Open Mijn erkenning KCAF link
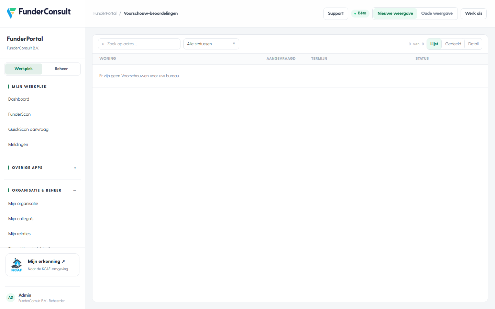495x309 pixels. tap(42, 265)
